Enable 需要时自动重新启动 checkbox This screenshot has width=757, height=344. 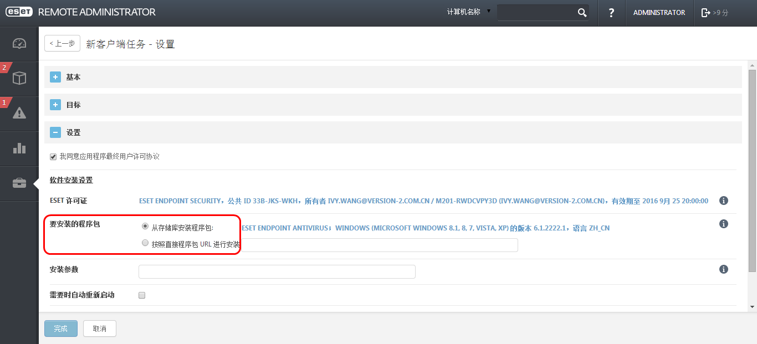(142, 295)
